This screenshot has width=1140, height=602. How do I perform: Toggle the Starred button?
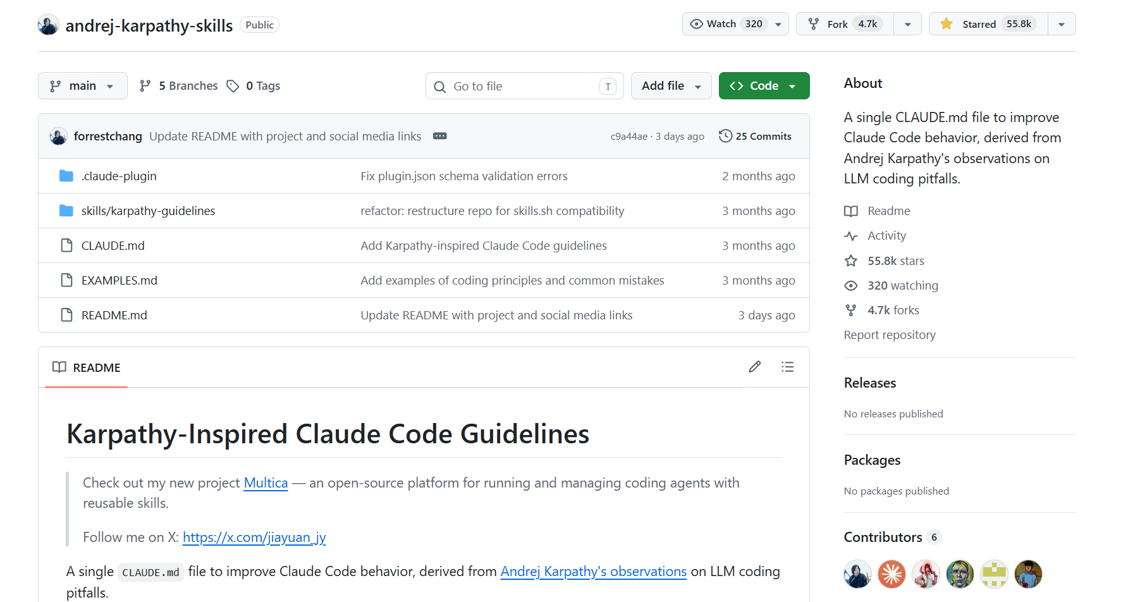point(988,24)
